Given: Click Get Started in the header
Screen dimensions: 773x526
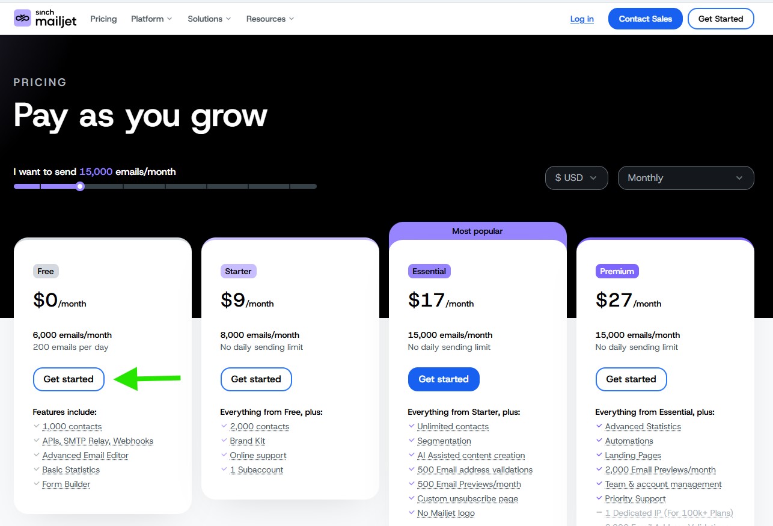Looking at the screenshot, I should 720,19.
